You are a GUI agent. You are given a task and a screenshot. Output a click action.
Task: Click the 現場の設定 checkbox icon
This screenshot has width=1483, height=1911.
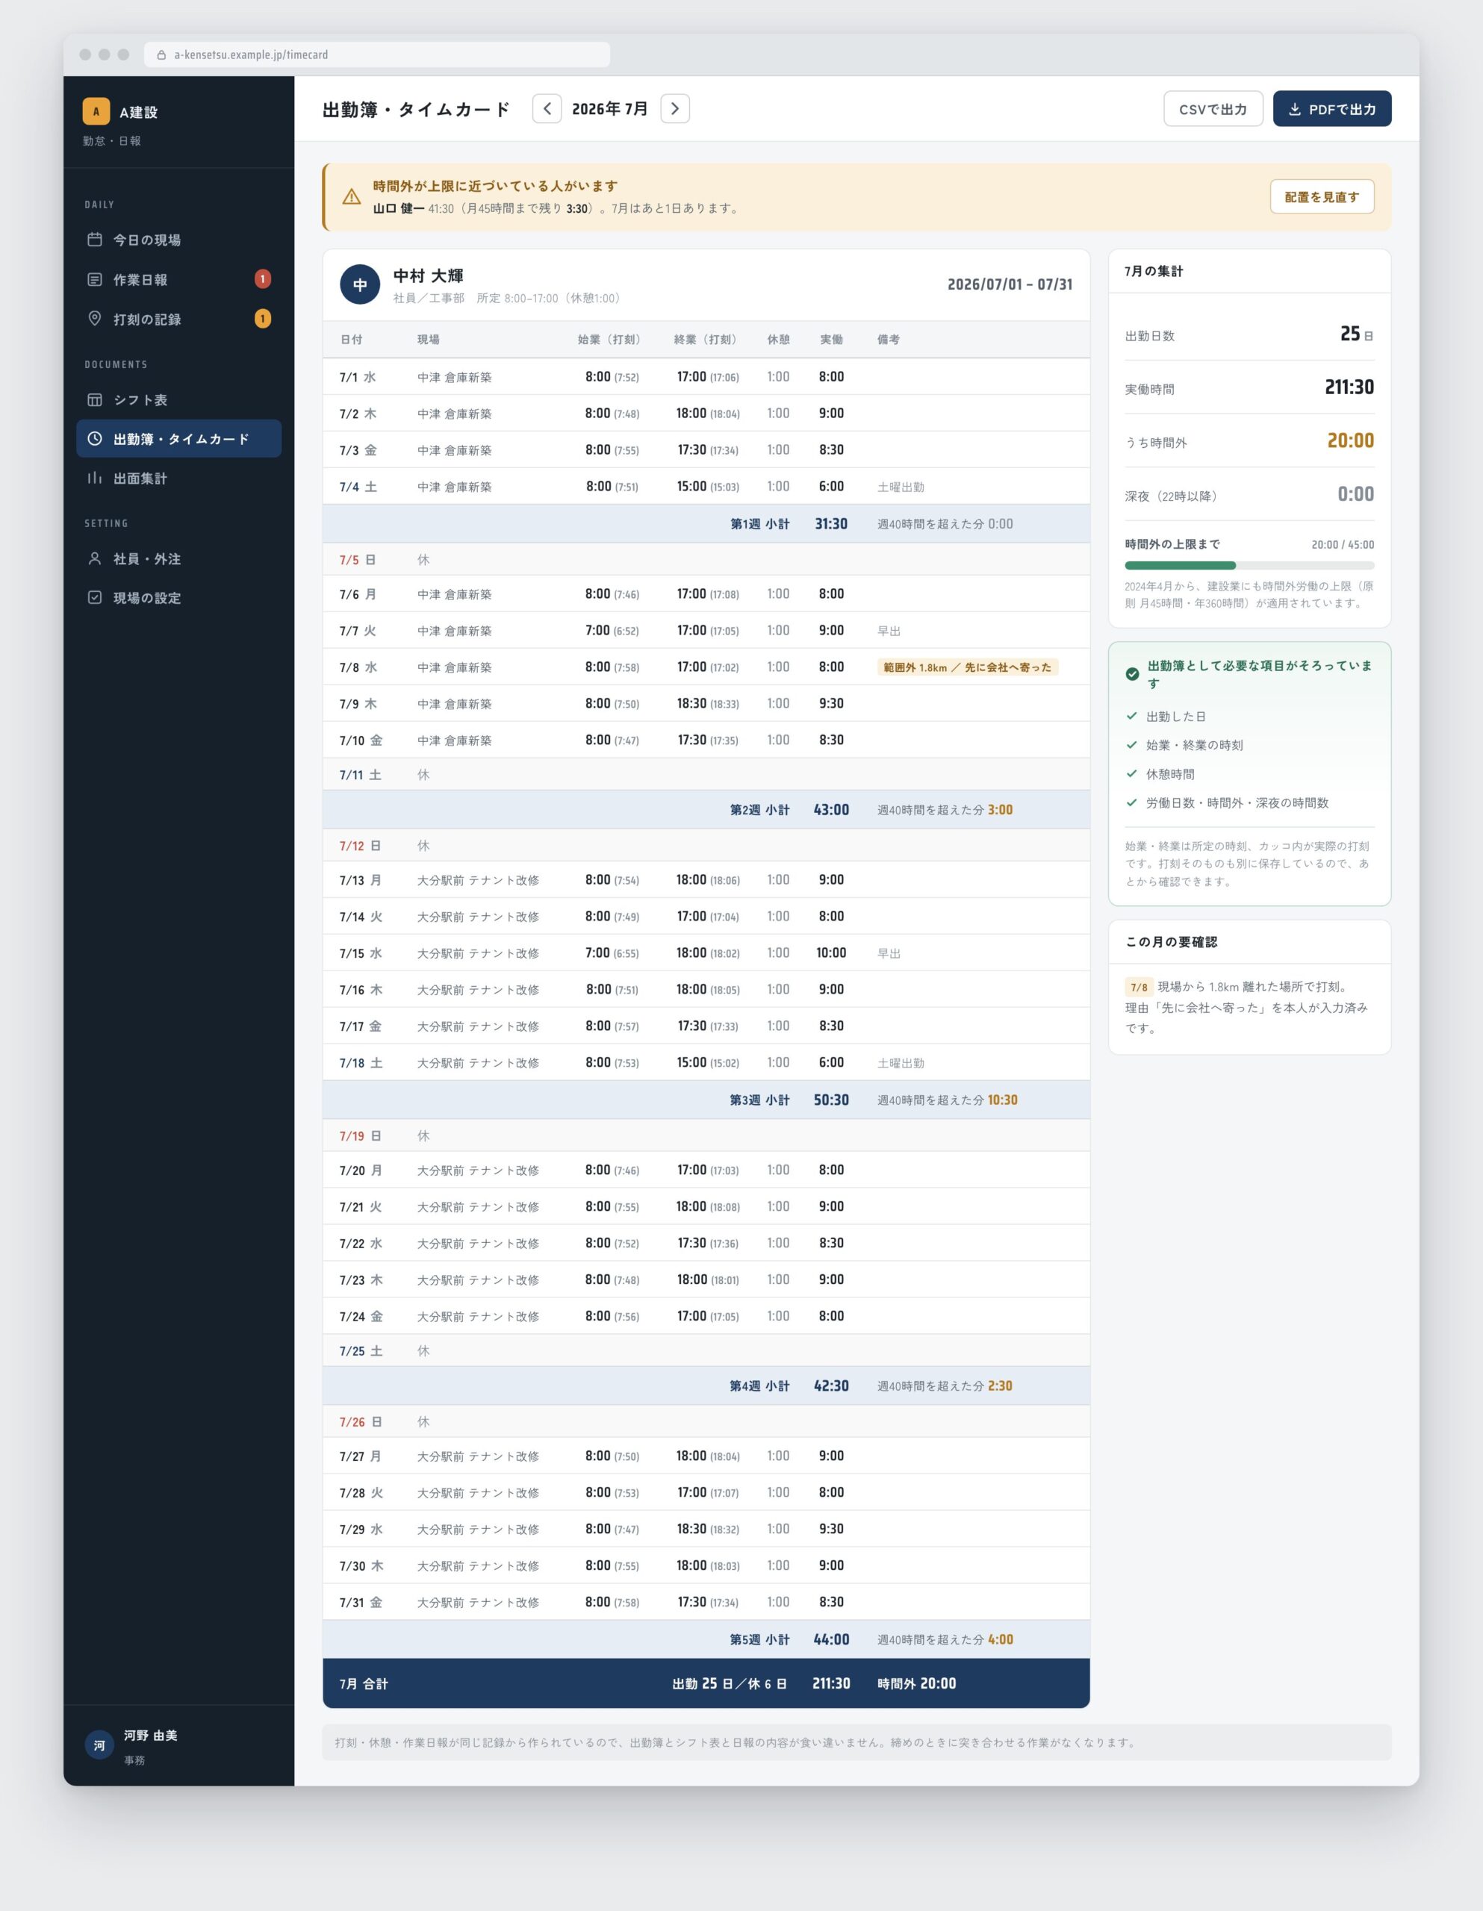pyautogui.click(x=95, y=598)
